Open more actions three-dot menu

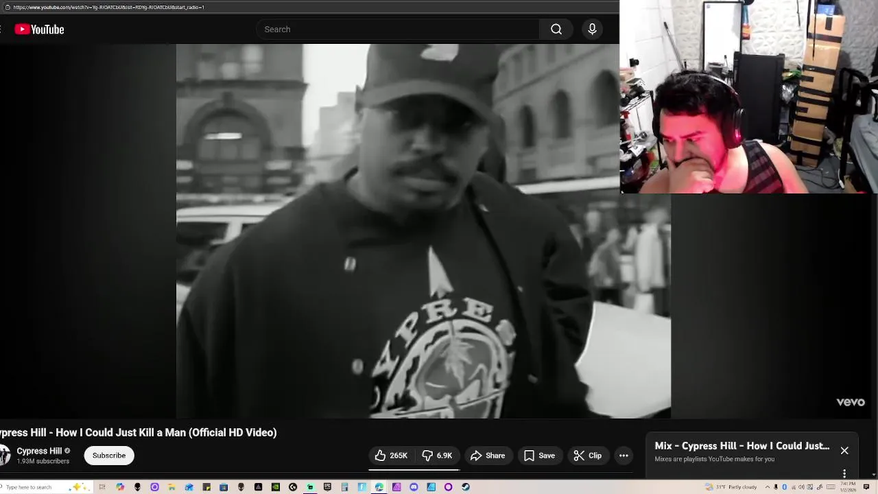point(624,456)
